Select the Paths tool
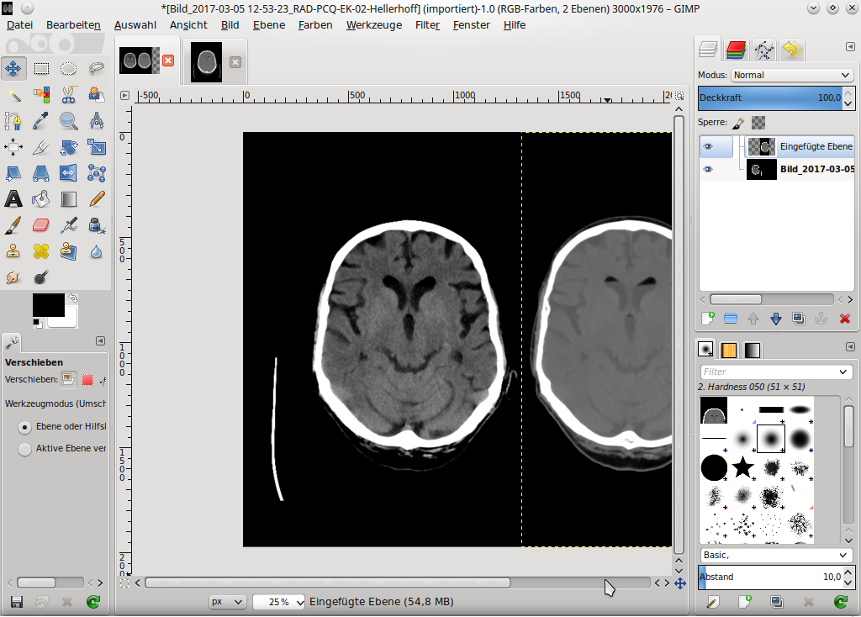 pyautogui.click(x=13, y=121)
